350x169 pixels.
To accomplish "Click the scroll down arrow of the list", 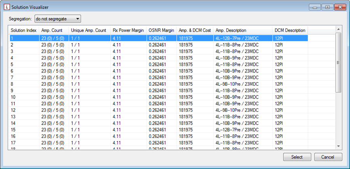I will 338,146.
